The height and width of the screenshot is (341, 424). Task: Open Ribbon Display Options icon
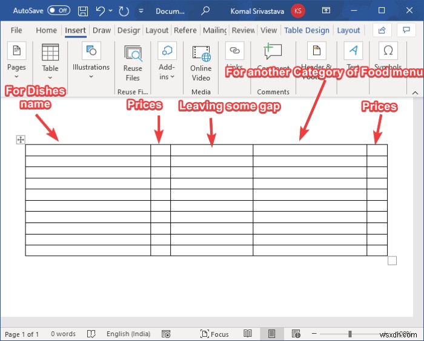(x=326, y=10)
